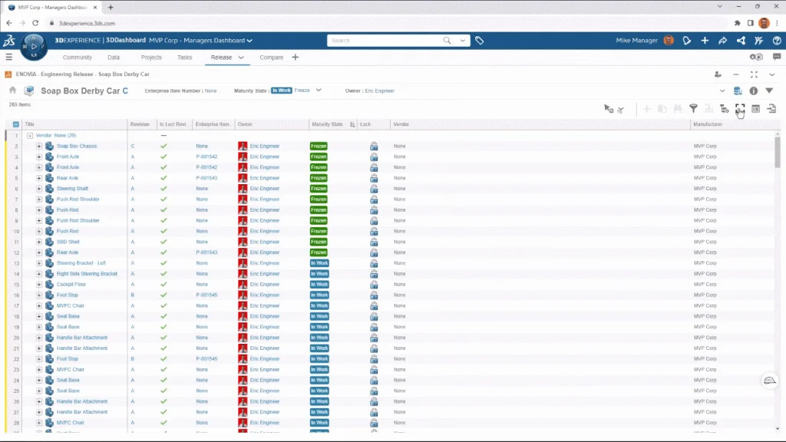This screenshot has width=786, height=442.
Task: Click the filter funnel icon in toolbar
Action: 693,109
